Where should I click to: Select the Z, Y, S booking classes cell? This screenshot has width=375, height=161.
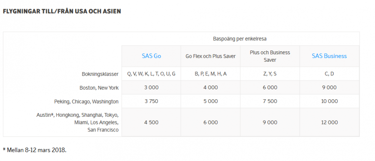(x=270, y=74)
